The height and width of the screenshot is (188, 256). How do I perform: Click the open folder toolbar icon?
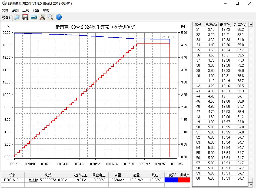[17, 17]
